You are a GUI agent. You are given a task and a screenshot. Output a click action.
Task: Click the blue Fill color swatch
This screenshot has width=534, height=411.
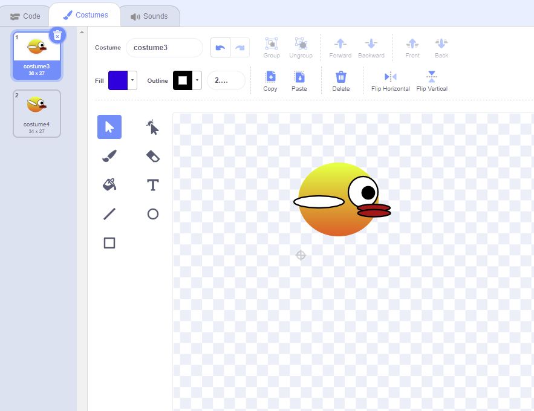(118, 80)
